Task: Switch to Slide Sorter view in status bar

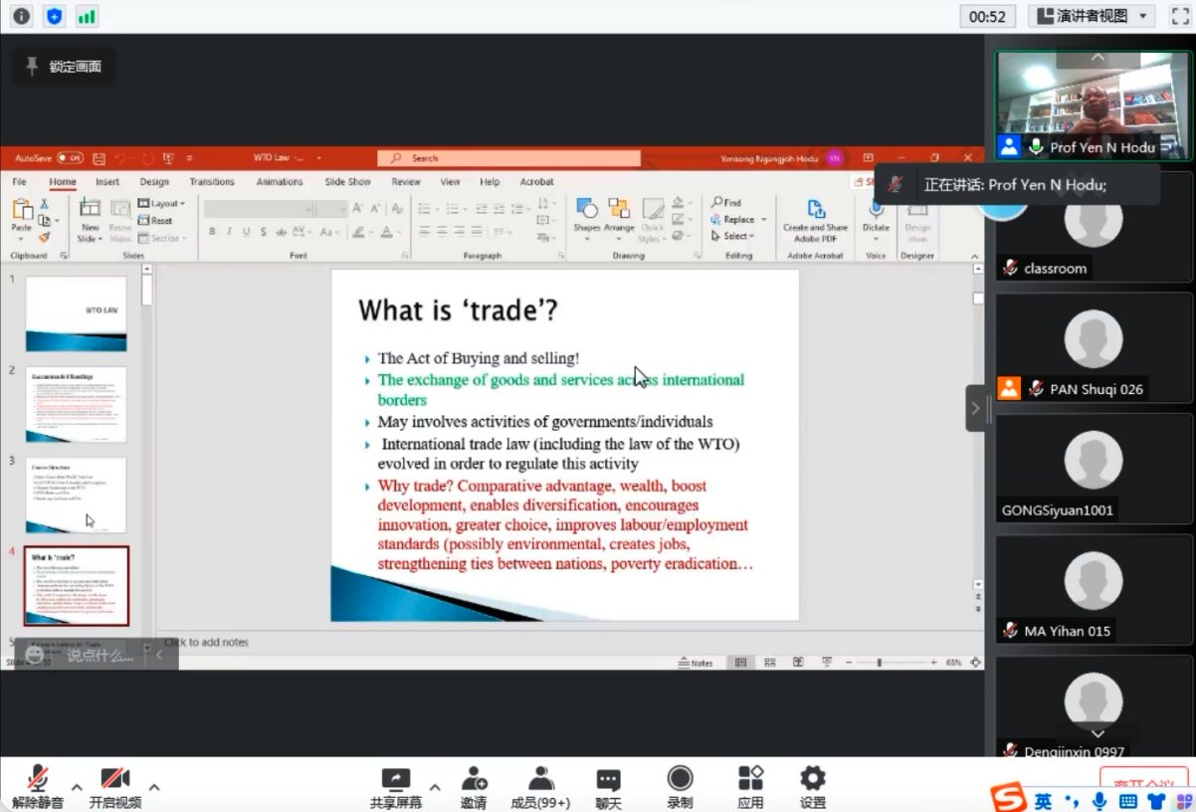Action: [x=769, y=663]
